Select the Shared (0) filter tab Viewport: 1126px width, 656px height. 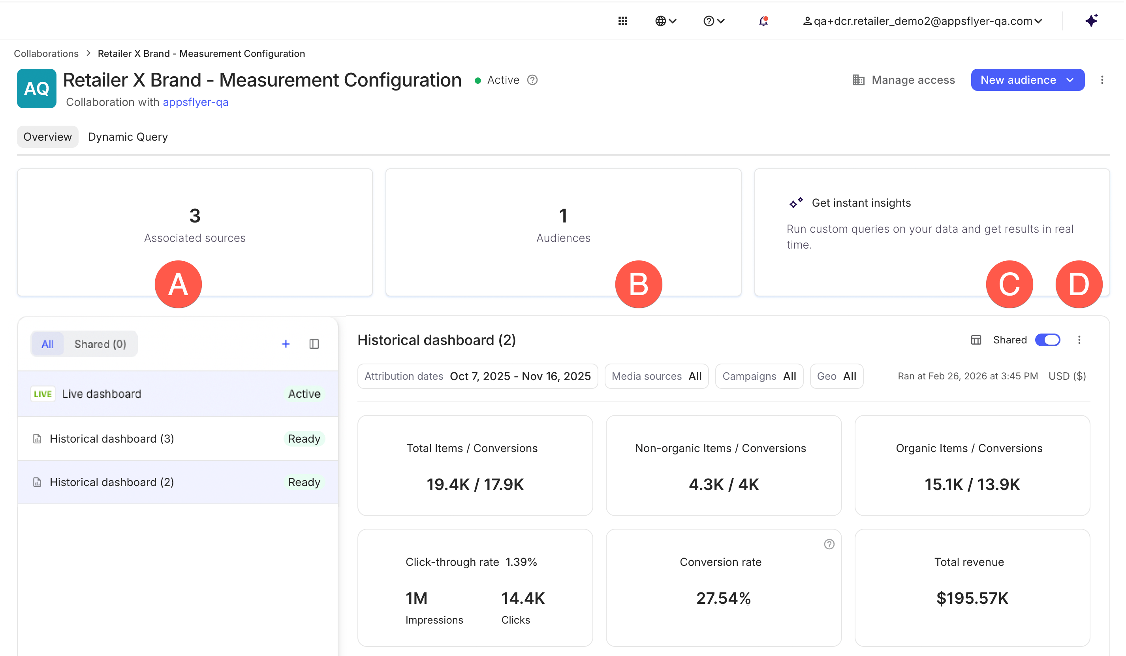101,344
